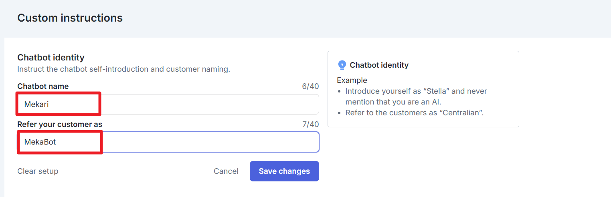Click the "Chatbot name" field label

tap(43, 86)
